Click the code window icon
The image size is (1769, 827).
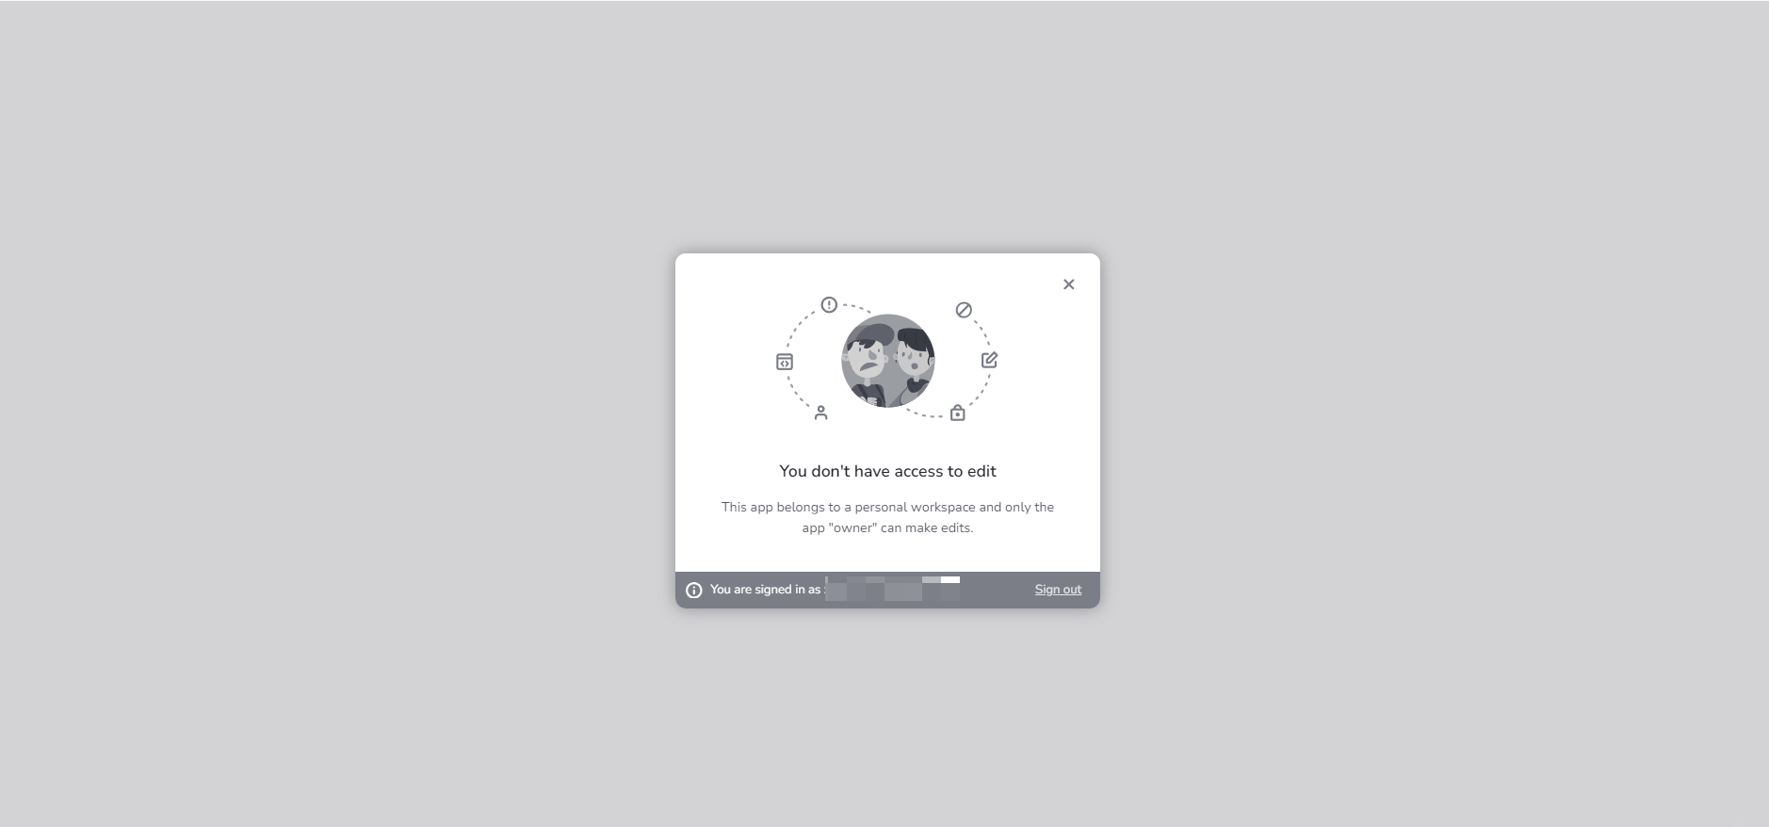tap(785, 362)
